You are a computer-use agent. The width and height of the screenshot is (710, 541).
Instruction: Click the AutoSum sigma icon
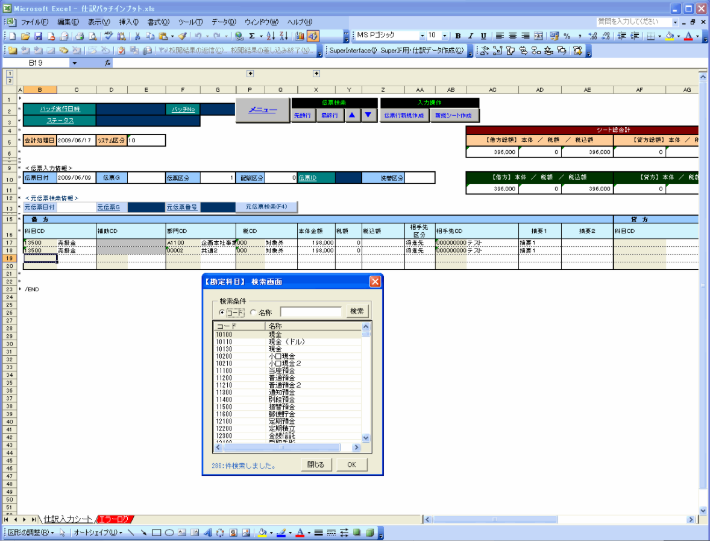(252, 36)
